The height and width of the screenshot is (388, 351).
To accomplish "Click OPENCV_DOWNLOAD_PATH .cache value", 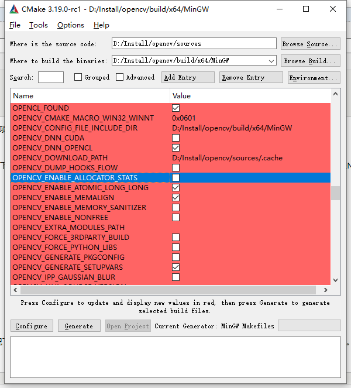I will [227, 158].
